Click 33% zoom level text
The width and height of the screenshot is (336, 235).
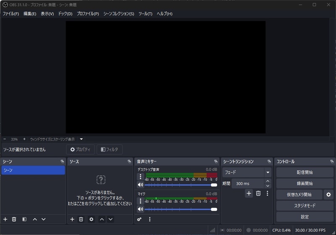pyautogui.click(x=14, y=139)
